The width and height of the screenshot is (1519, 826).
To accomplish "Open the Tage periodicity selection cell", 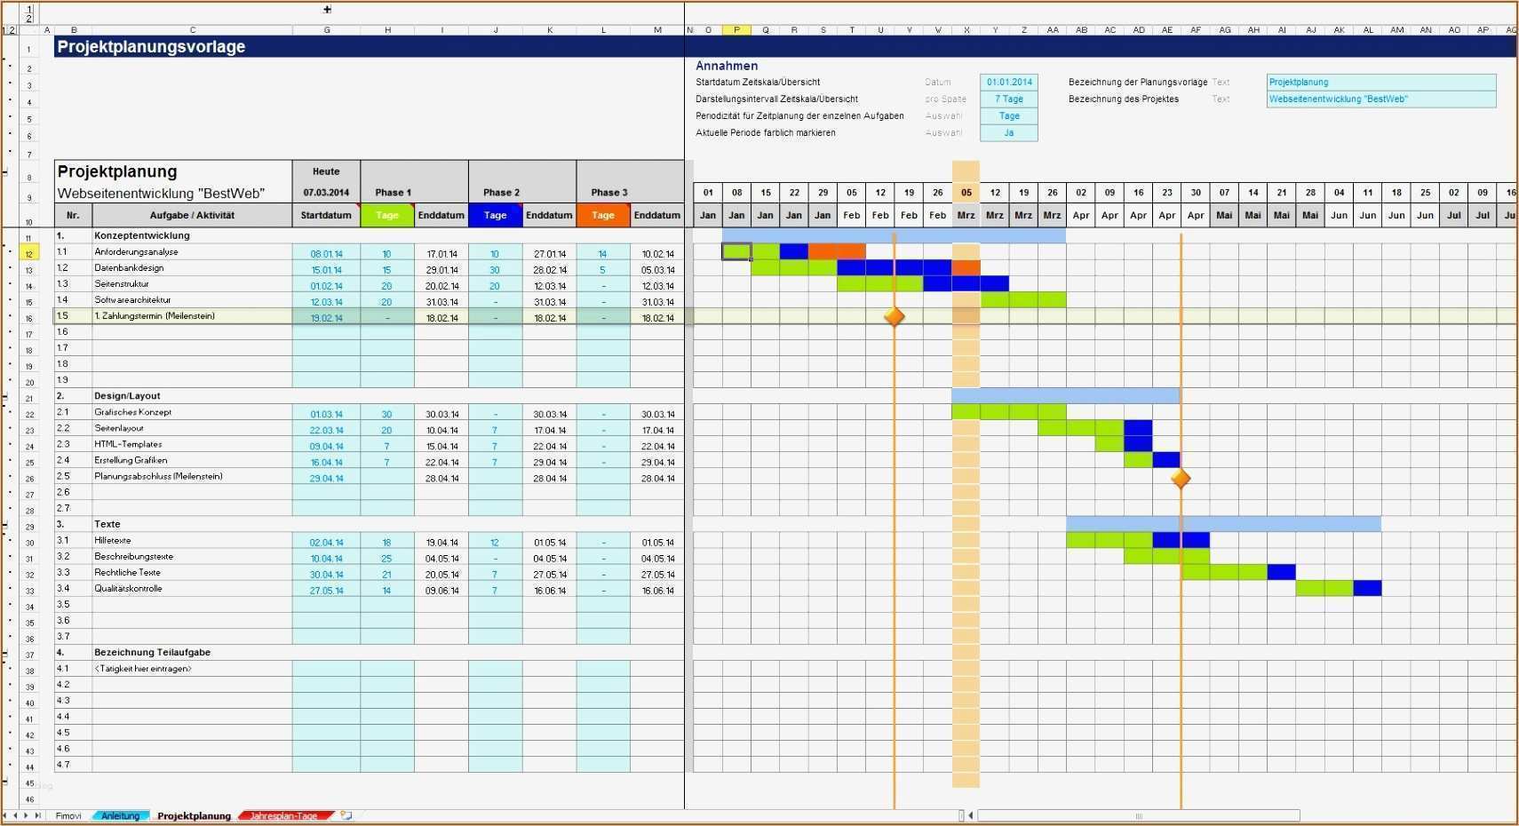I will [x=1009, y=116].
